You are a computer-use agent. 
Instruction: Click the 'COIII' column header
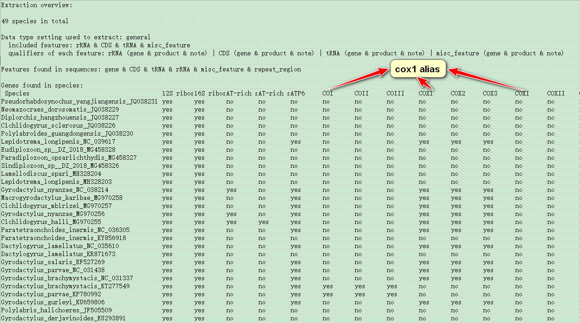click(395, 94)
